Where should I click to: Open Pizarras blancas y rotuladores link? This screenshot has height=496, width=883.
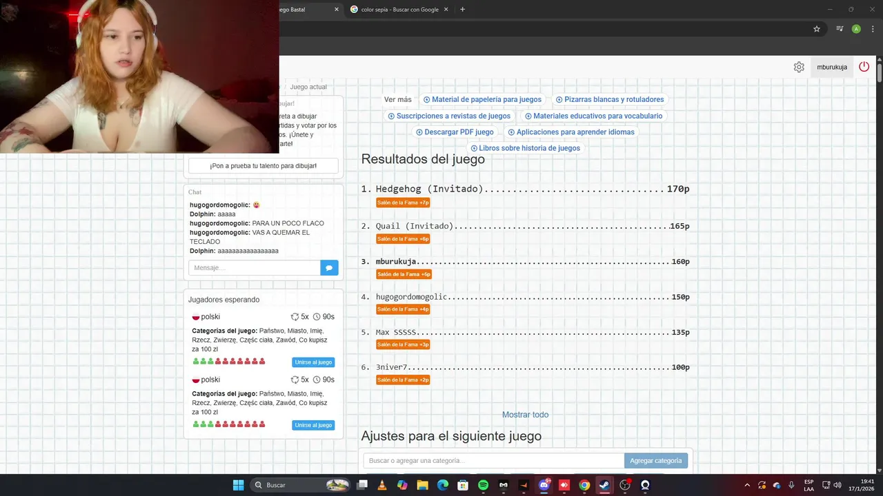pos(610,99)
